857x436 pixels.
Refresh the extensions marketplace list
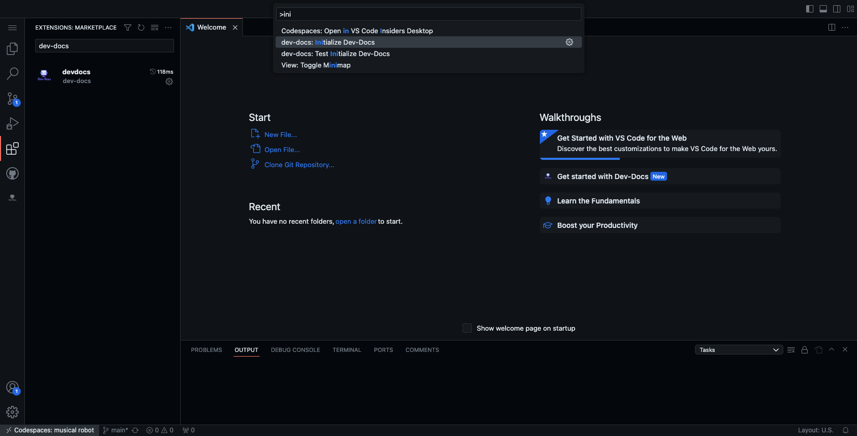click(141, 28)
